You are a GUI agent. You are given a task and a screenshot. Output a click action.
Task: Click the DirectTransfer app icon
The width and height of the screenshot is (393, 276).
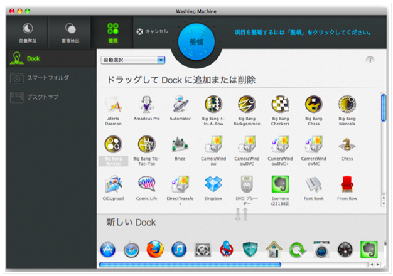[180, 184]
